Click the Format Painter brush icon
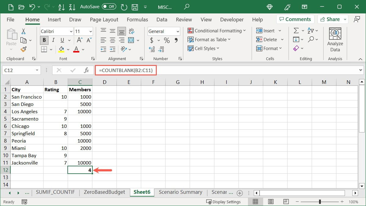The image size is (366, 206). coord(23,49)
